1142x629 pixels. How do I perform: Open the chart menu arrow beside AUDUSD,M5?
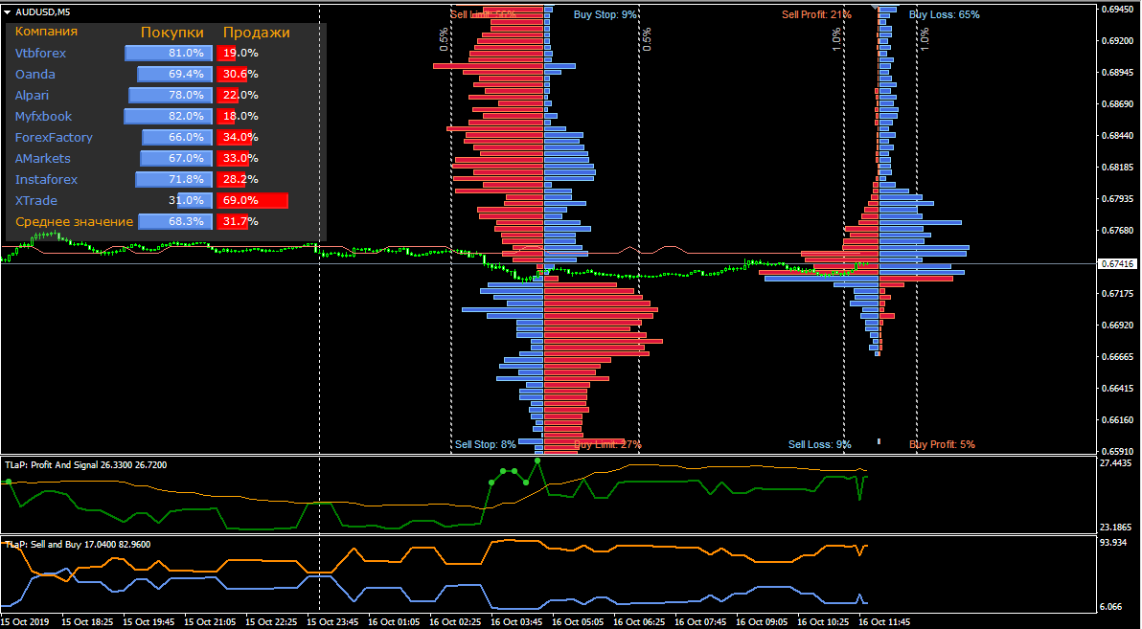8,11
